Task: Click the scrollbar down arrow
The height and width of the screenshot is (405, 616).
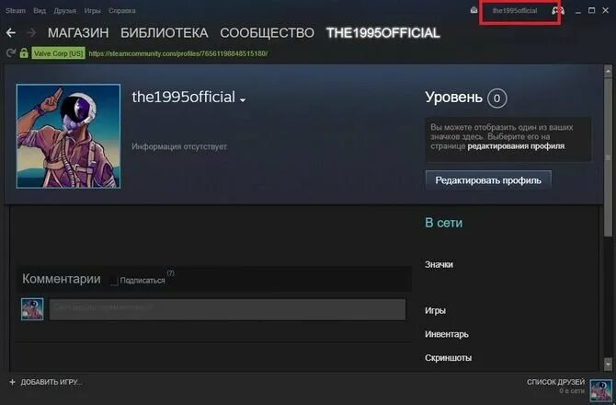Action: [x=608, y=364]
